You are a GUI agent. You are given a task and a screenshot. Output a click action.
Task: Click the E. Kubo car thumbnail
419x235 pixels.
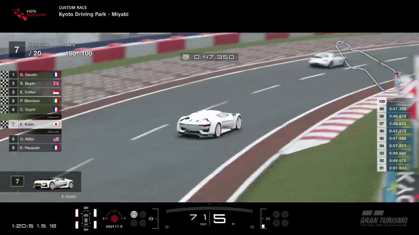pyautogui.click(x=53, y=183)
